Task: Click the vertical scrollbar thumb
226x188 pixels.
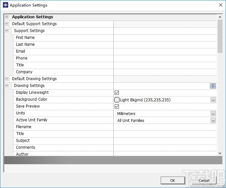Action: [x=220, y=36]
